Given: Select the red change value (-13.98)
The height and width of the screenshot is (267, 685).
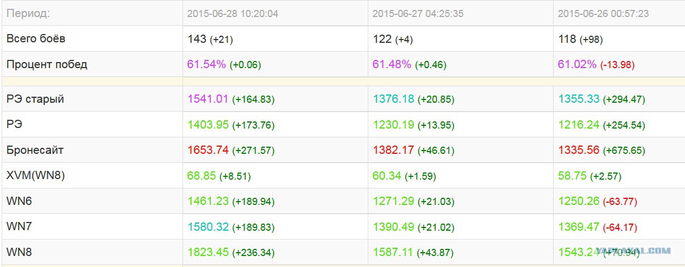Looking at the screenshot, I should (x=617, y=65).
